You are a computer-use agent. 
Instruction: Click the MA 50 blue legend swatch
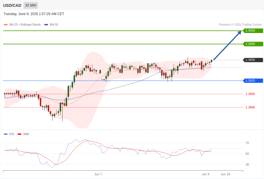[x=46, y=24]
